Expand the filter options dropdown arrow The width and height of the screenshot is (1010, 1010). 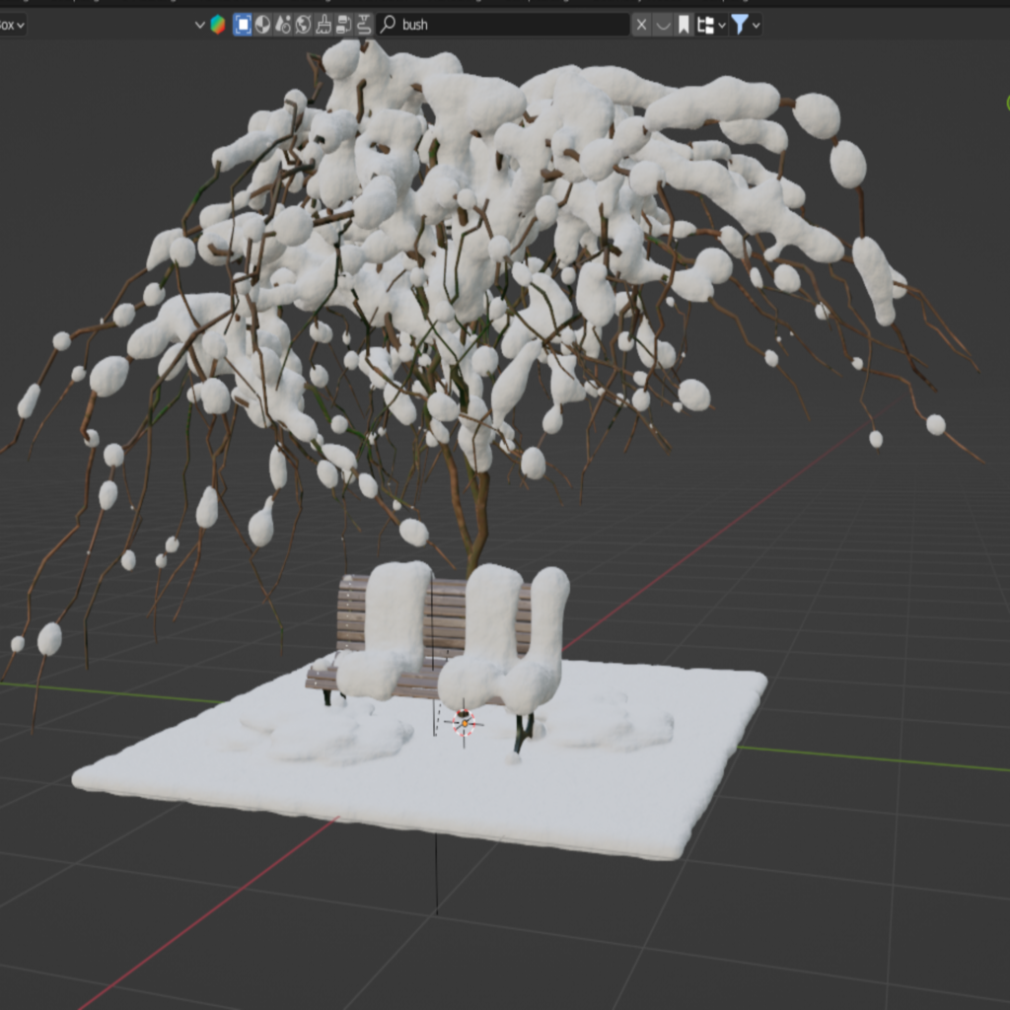coord(757,25)
